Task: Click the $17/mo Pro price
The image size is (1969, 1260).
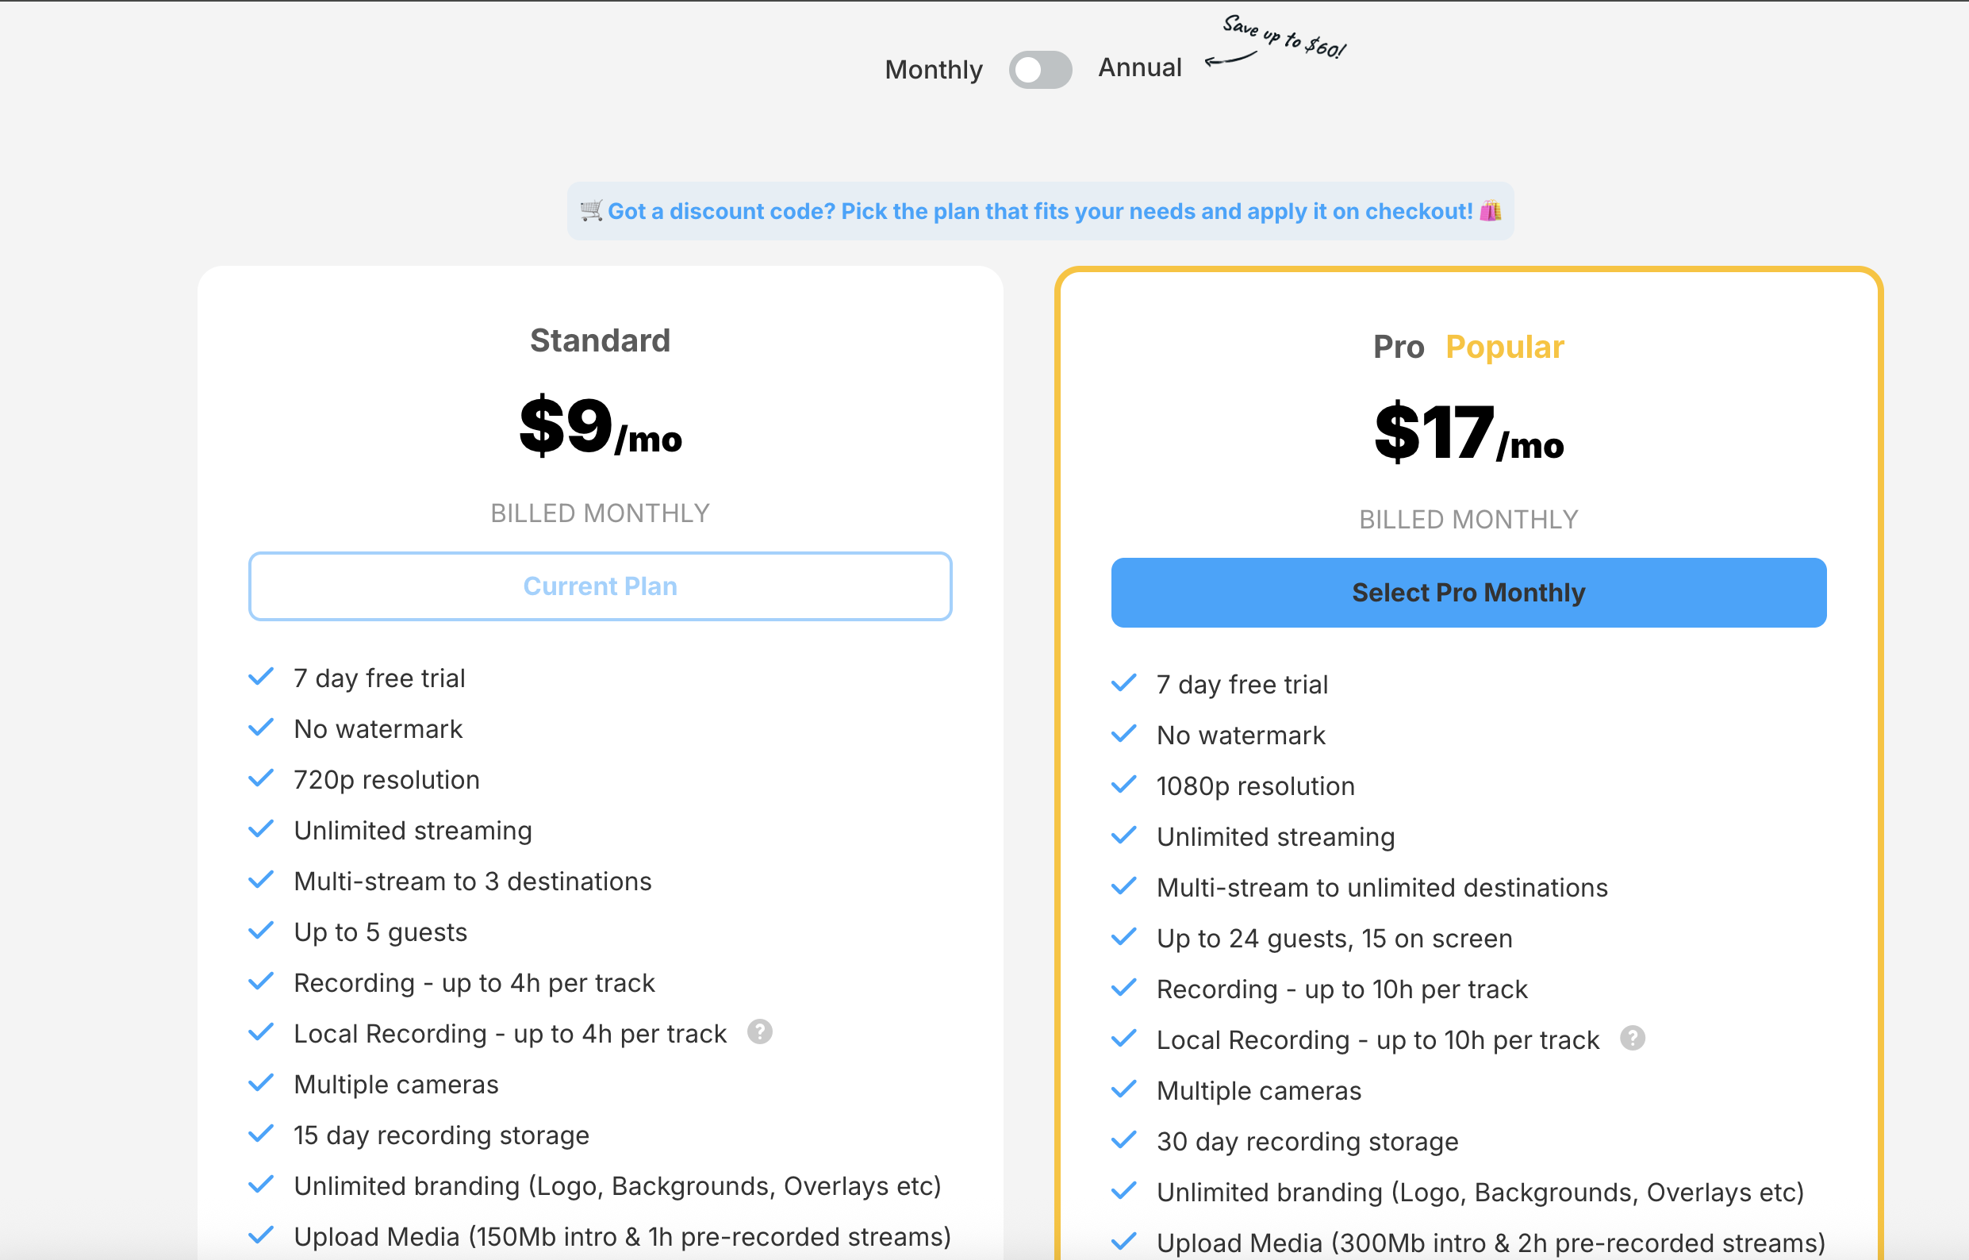Action: click(1468, 432)
